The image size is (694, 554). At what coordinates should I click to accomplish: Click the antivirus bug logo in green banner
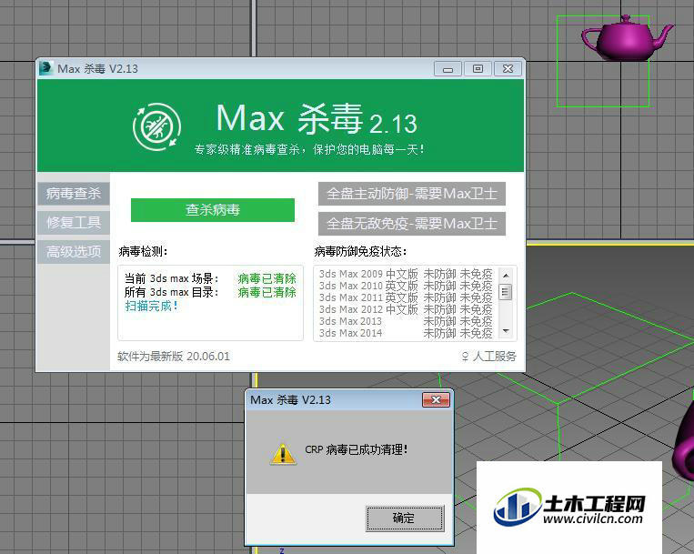(x=156, y=126)
